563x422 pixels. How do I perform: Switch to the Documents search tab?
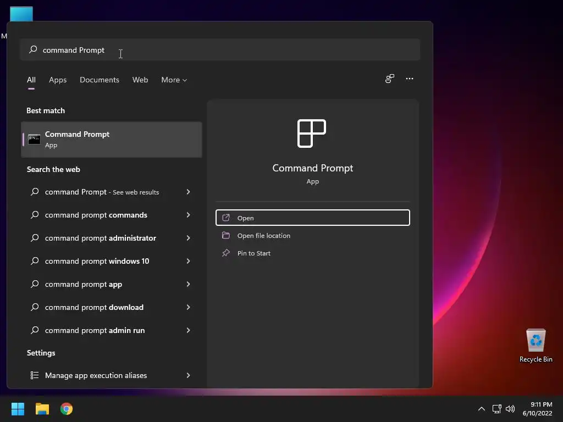(x=100, y=80)
